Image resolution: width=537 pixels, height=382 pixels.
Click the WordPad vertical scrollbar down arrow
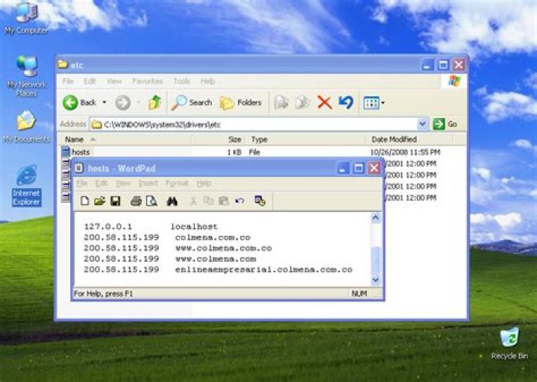click(376, 280)
